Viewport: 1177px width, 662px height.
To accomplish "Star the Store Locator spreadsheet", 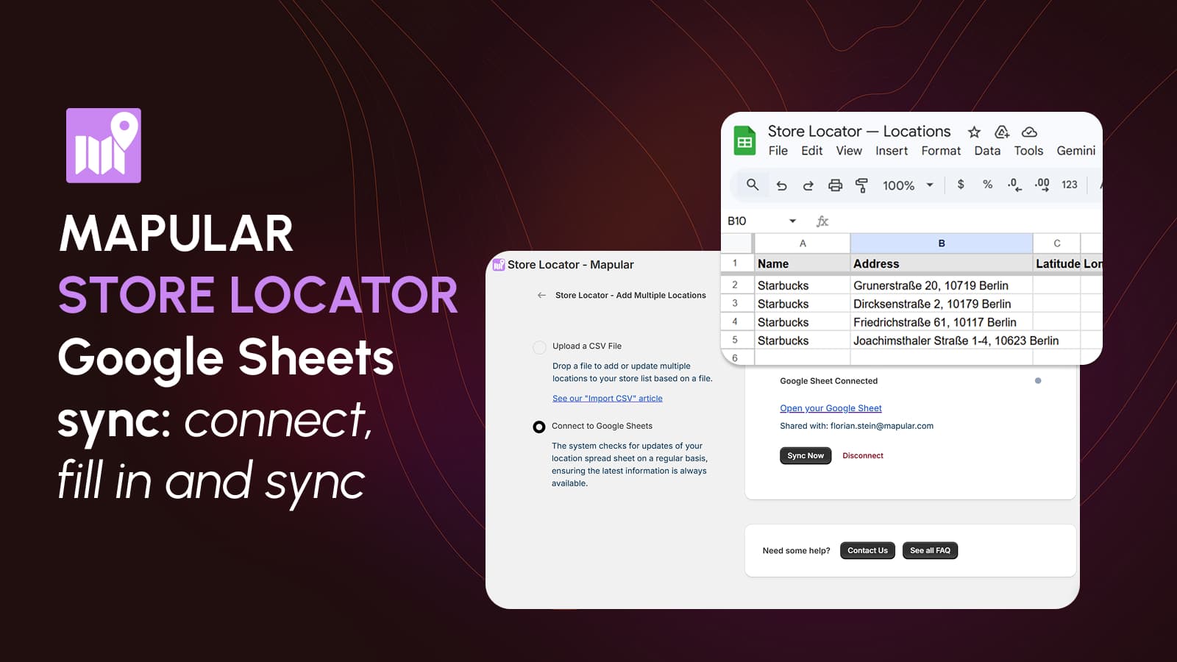I will click(x=973, y=131).
